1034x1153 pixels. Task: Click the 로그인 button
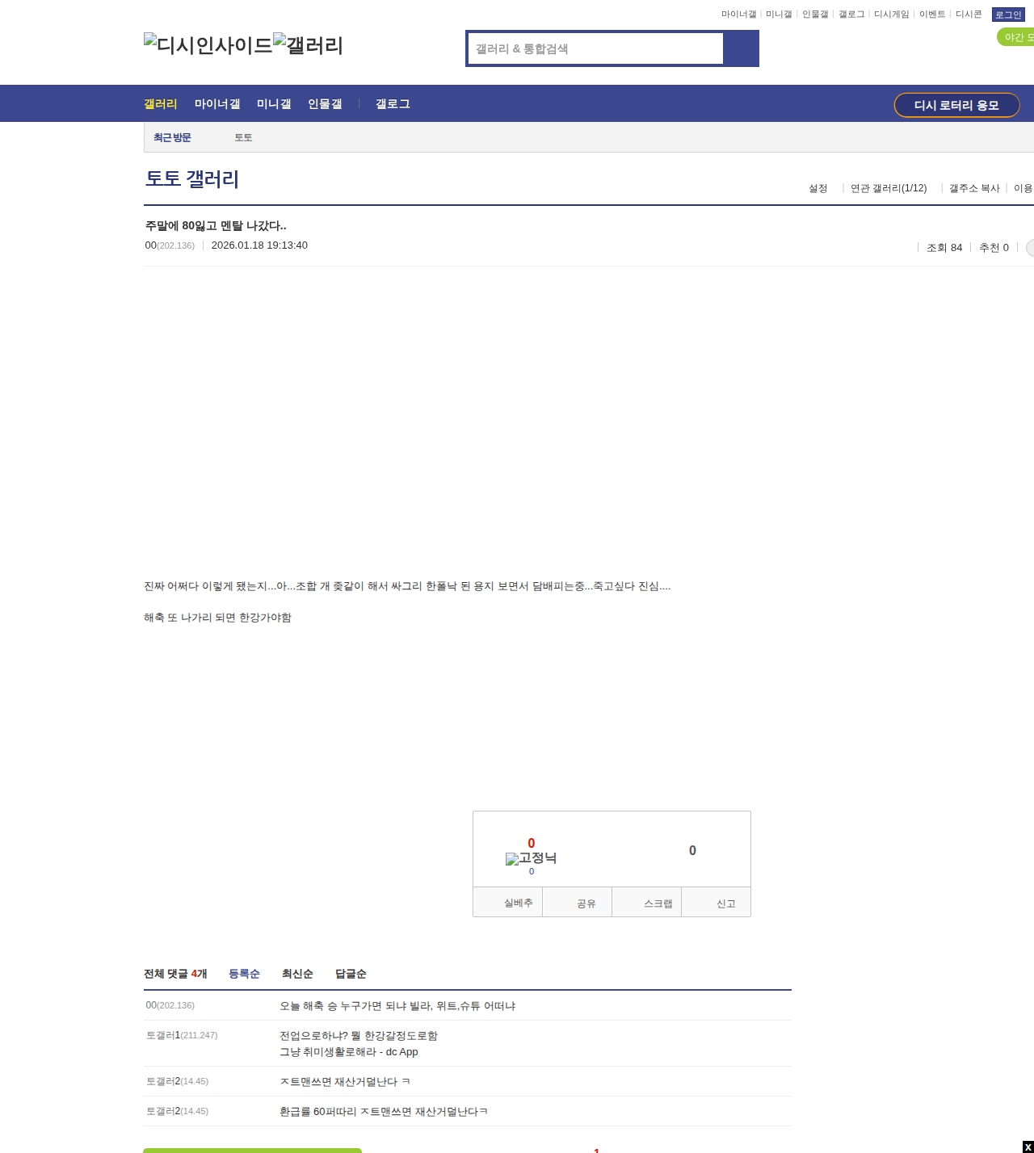[1008, 15]
